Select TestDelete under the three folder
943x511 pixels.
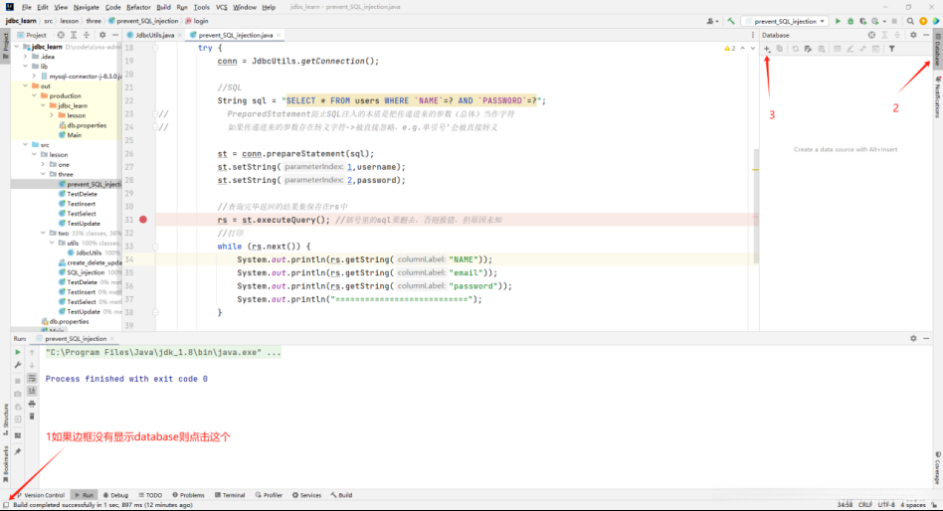click(x=82, y=194)
